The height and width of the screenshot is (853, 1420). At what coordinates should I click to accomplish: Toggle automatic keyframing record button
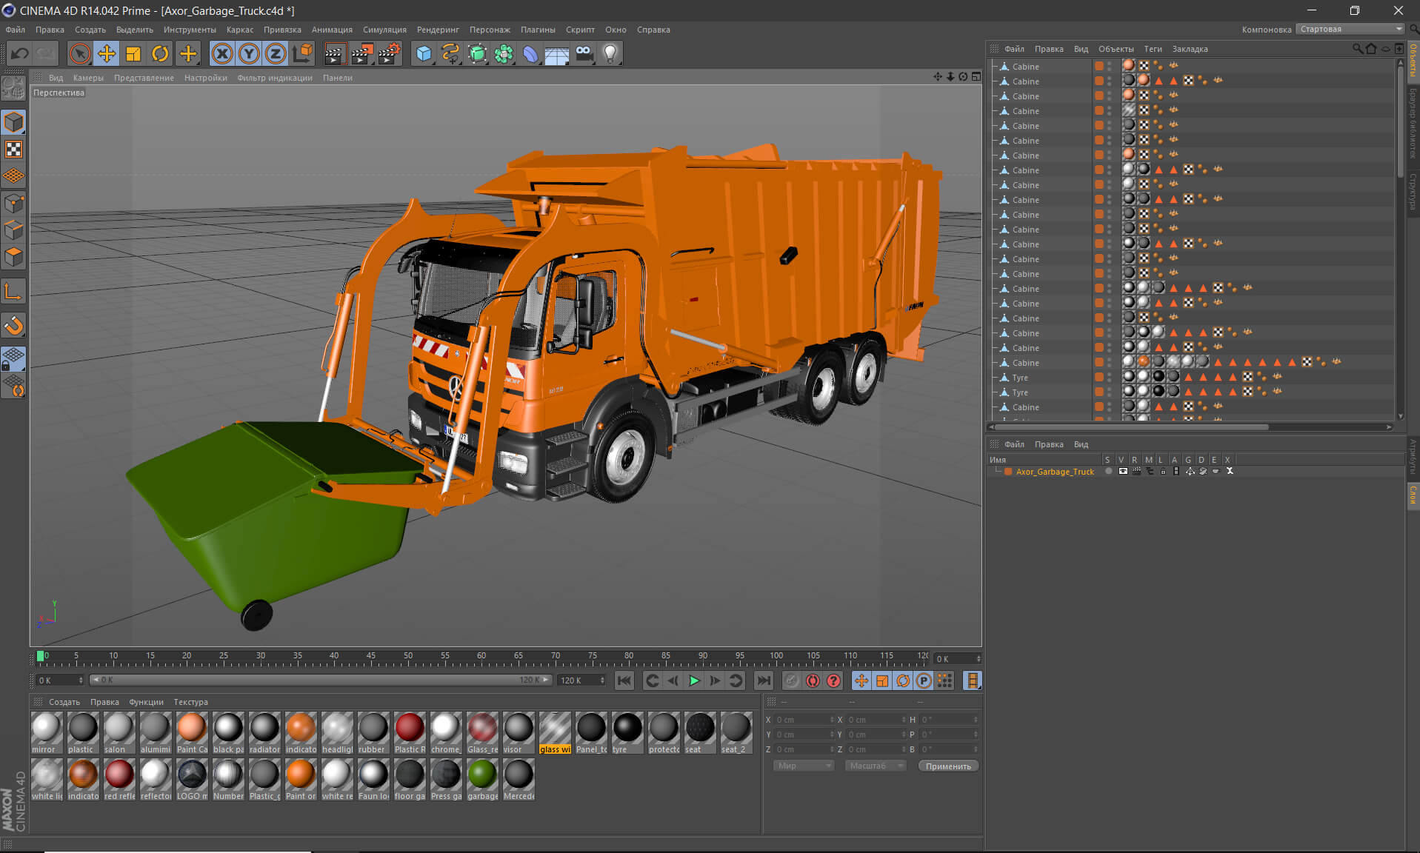click(x=813, y=680)
